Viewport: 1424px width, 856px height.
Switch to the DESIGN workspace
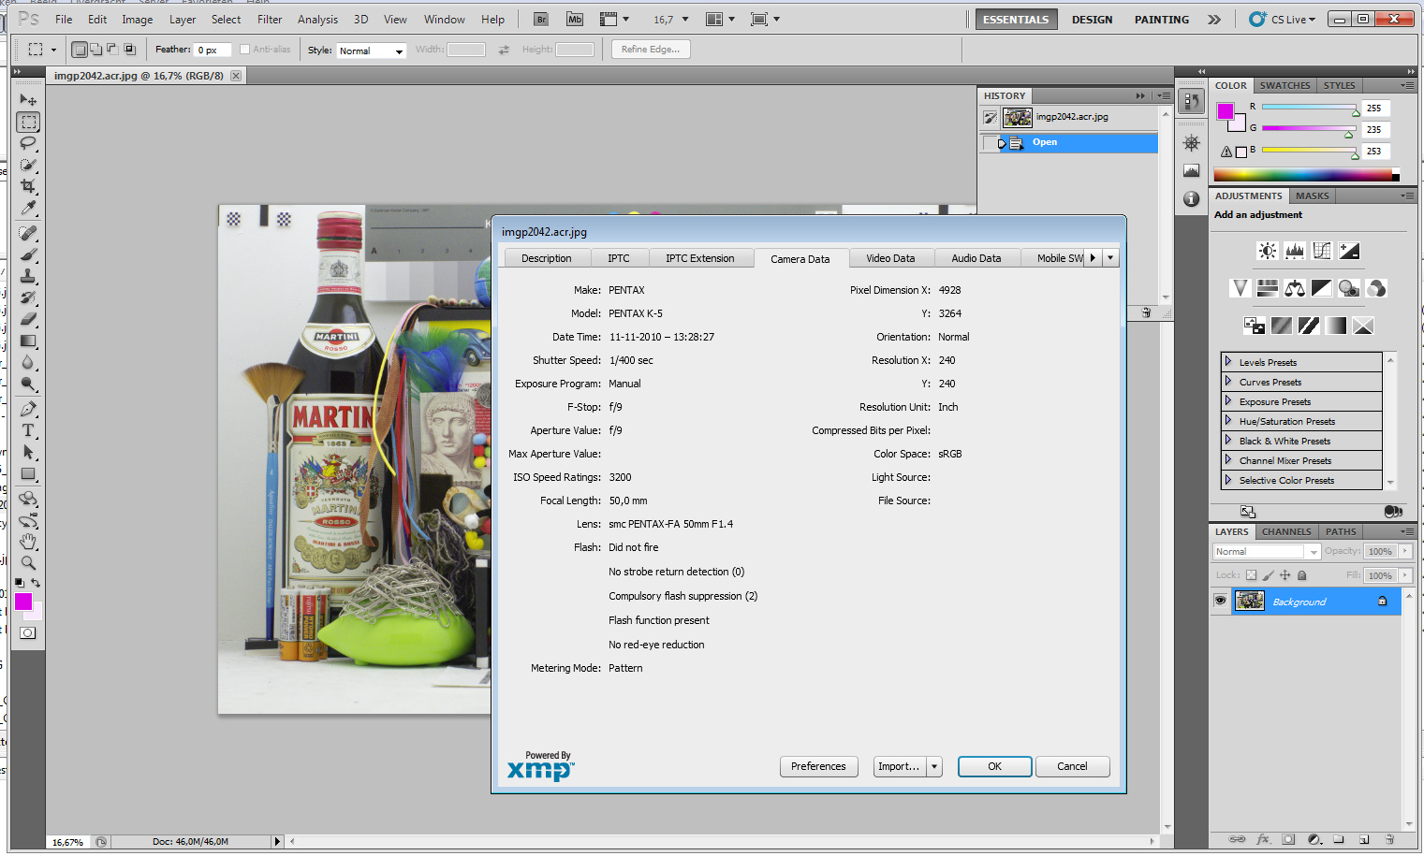pyautogui.click(x=1092, y=20)
